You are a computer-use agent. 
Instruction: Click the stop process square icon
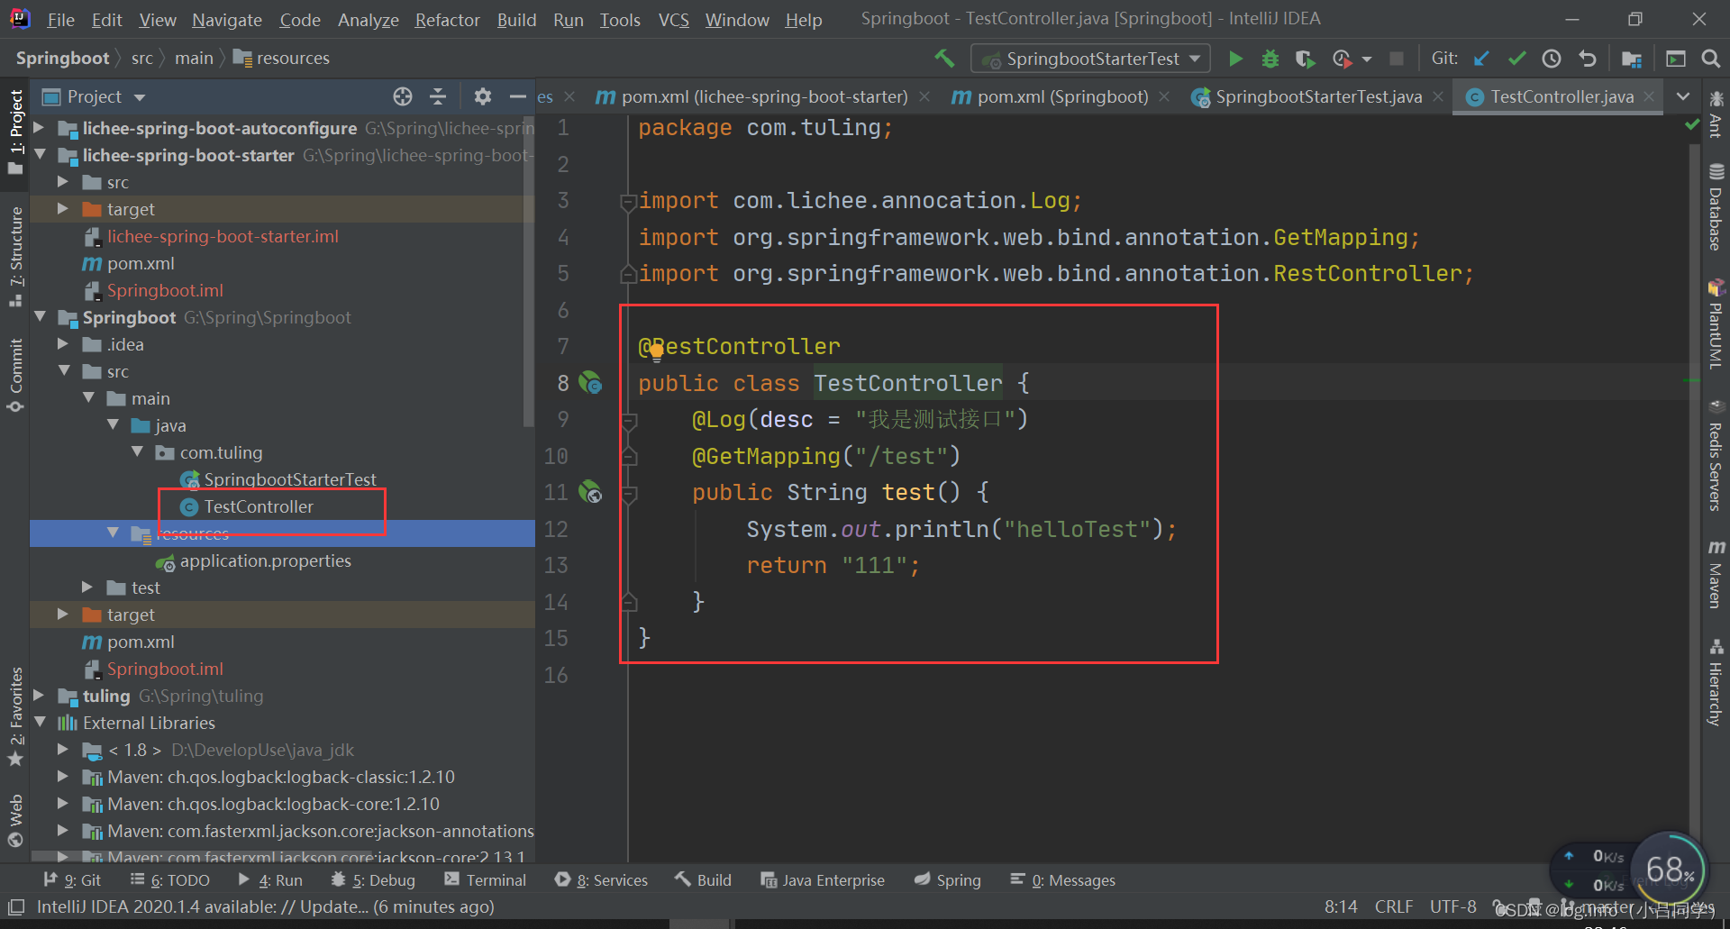1397,59
